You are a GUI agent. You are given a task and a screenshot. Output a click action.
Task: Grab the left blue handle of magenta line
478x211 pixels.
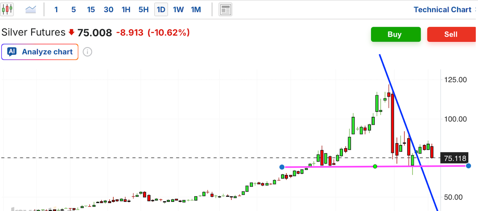pyautogui.click(x=282, y=167)
